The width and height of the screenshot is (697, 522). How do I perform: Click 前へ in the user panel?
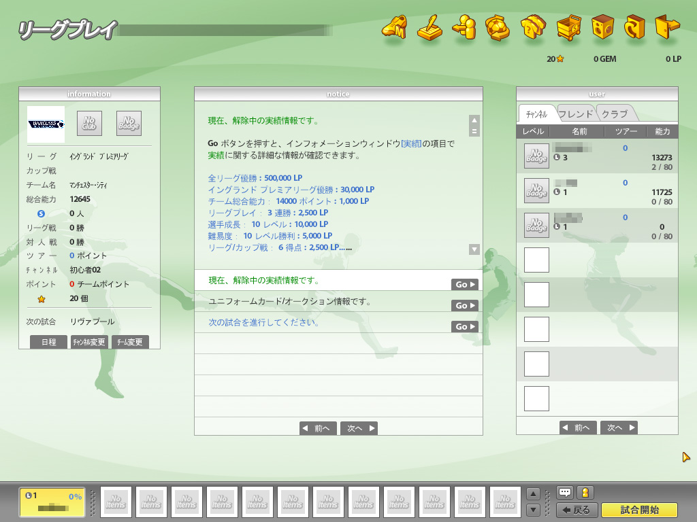(x=578, y=428)
